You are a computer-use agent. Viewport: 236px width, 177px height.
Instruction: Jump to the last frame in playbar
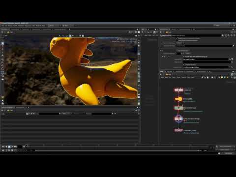(15, 147)
